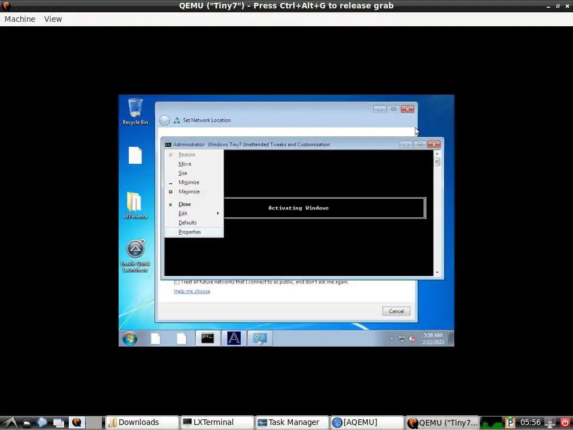Select the blank file icon under Recycle Bin
Image resolution: width=573 pixels, height=430 pixels.
tap(135, 156)
